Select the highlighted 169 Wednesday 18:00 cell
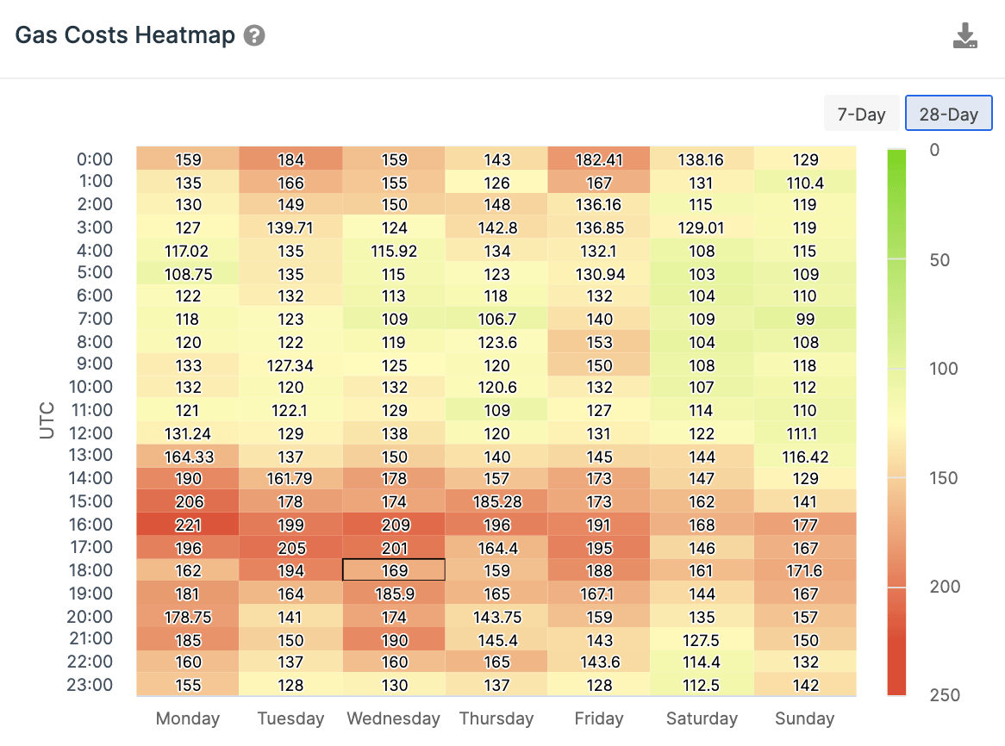 pos(394,570)
